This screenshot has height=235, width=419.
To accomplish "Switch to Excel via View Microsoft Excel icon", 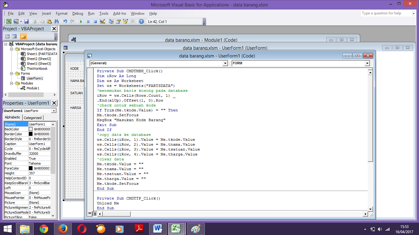I will (9, 21).
